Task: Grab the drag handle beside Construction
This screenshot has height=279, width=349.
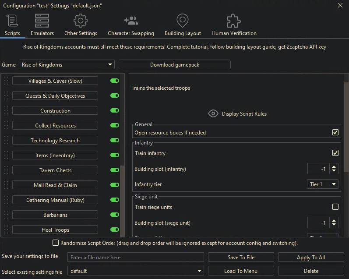Action: (6, 111)
